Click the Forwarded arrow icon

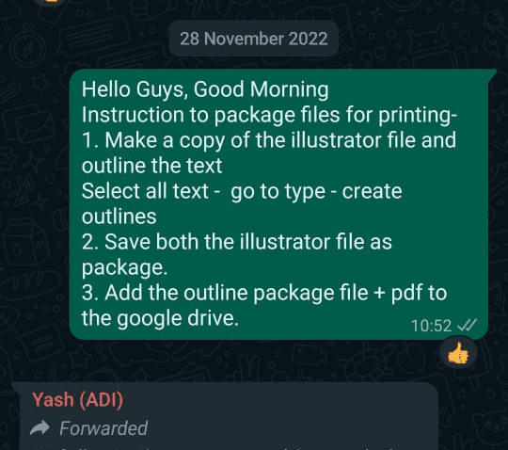click(x=40, y=428)
